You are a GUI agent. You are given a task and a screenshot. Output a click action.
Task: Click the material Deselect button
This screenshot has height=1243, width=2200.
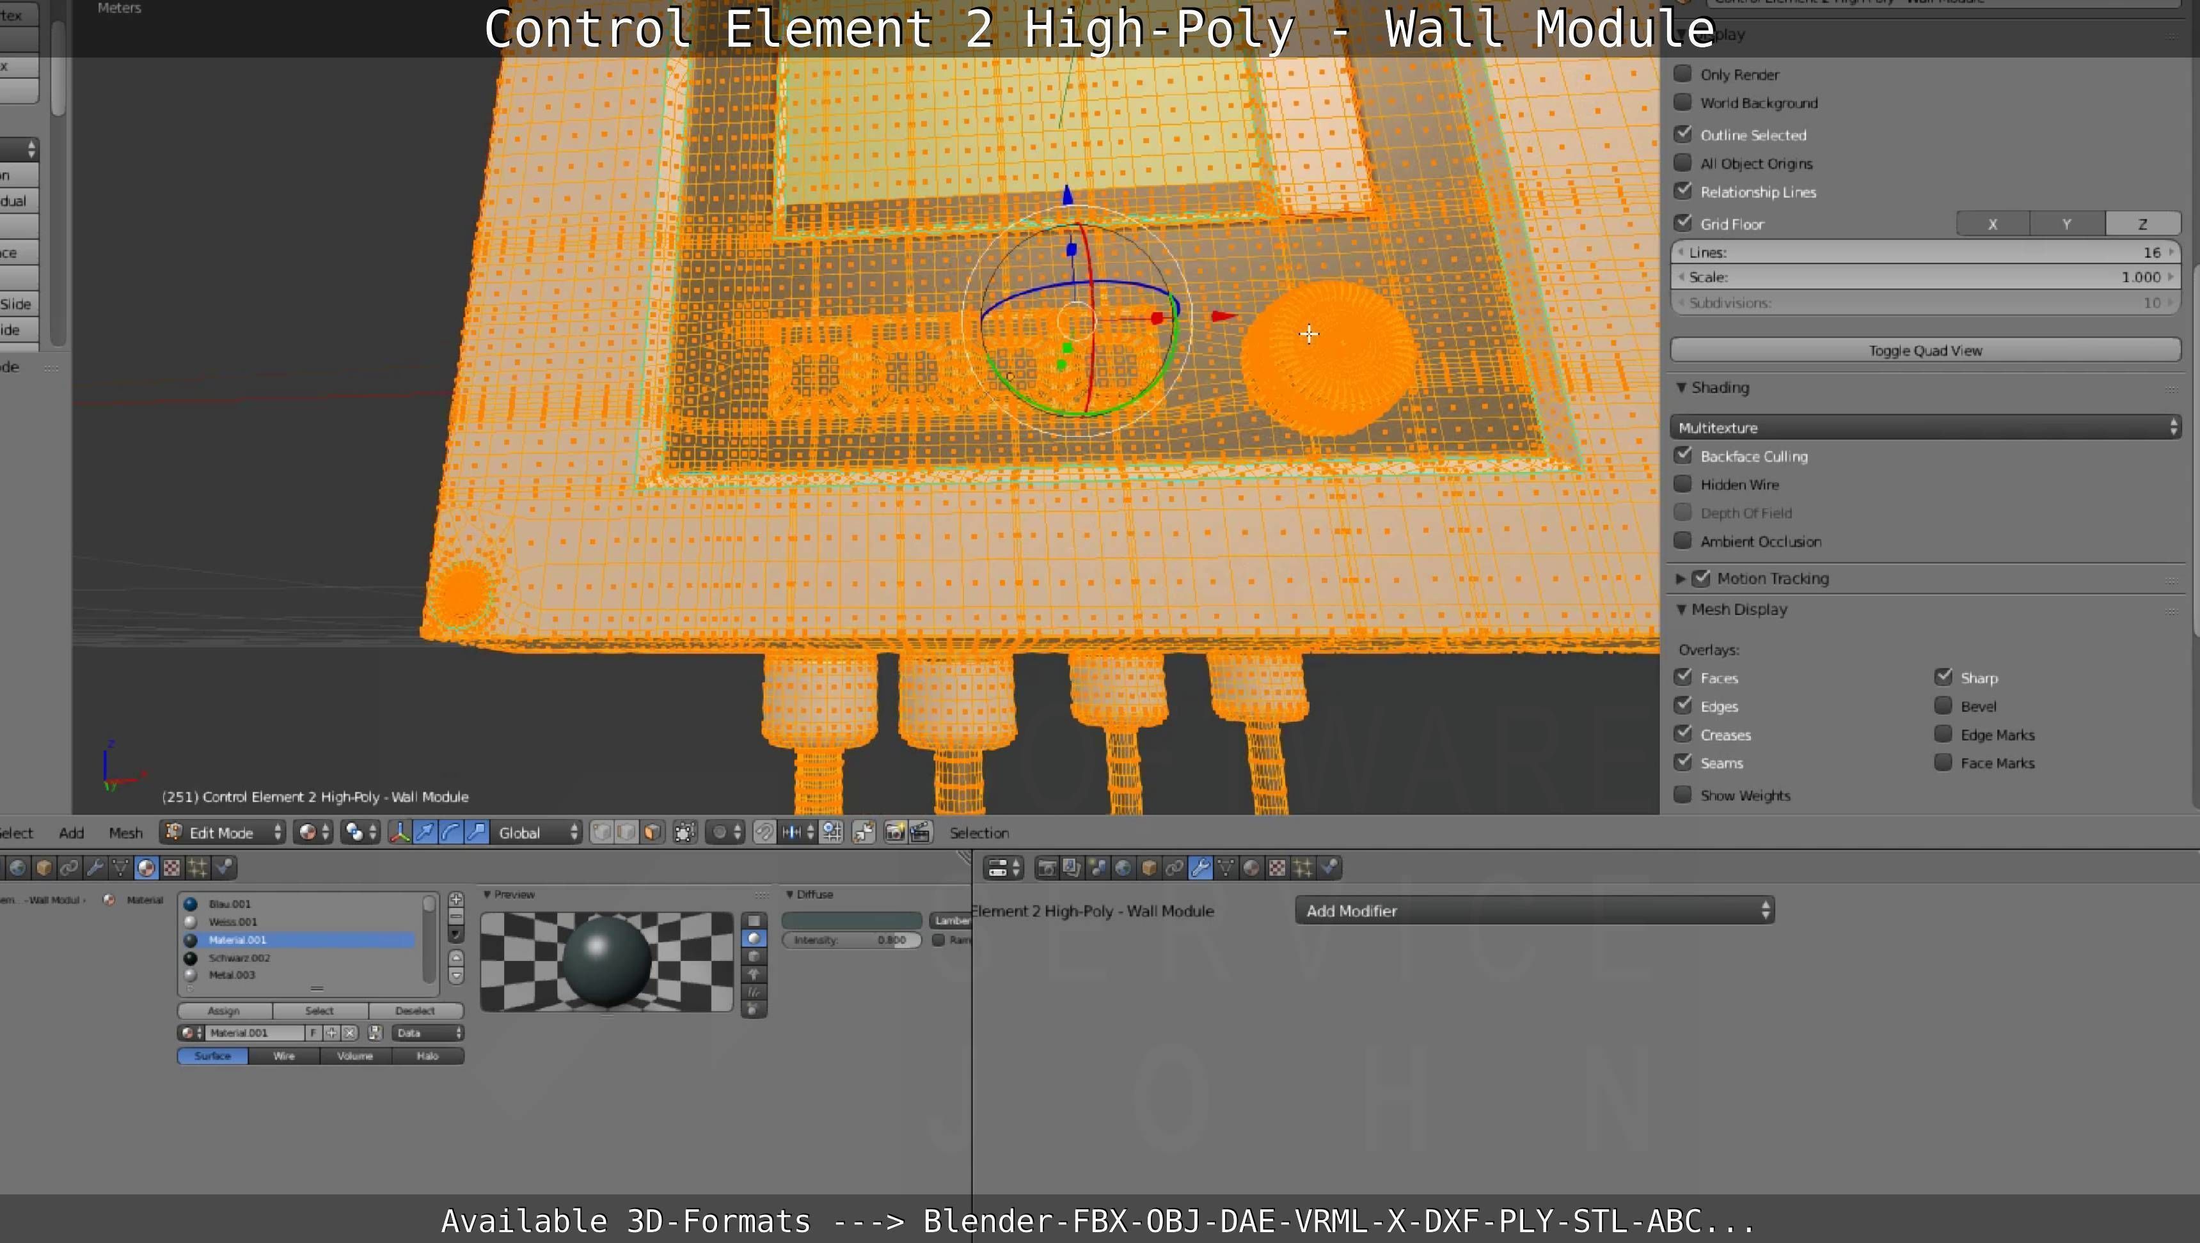pos(416,1011)
